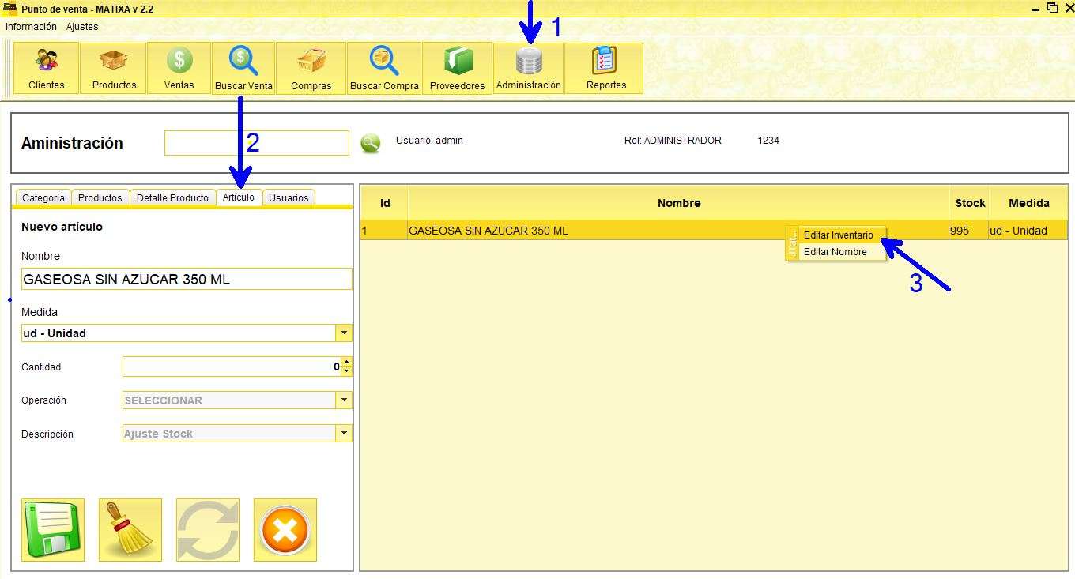Select Editar Nombre in the context menu
The width and height of the screenshot is (1075, 579).
click(835, 251)
